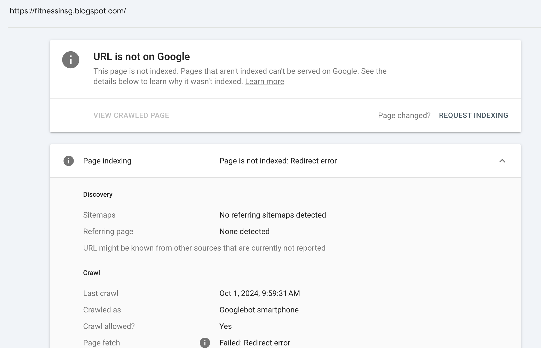541x348 pixels.
Task: Click the "No referring sitemaps detected" value
Action: 272,215
